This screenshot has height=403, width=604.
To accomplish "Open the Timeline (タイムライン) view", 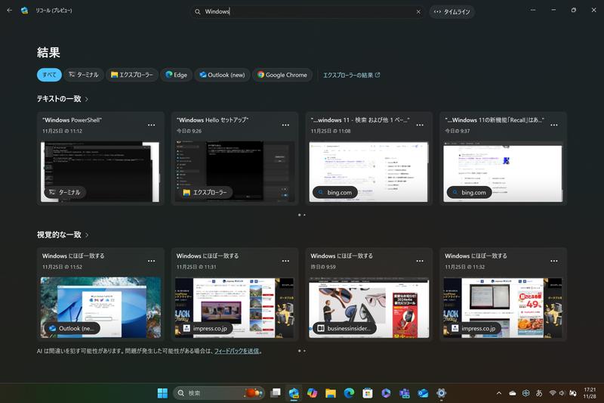I will coord(451,11).
